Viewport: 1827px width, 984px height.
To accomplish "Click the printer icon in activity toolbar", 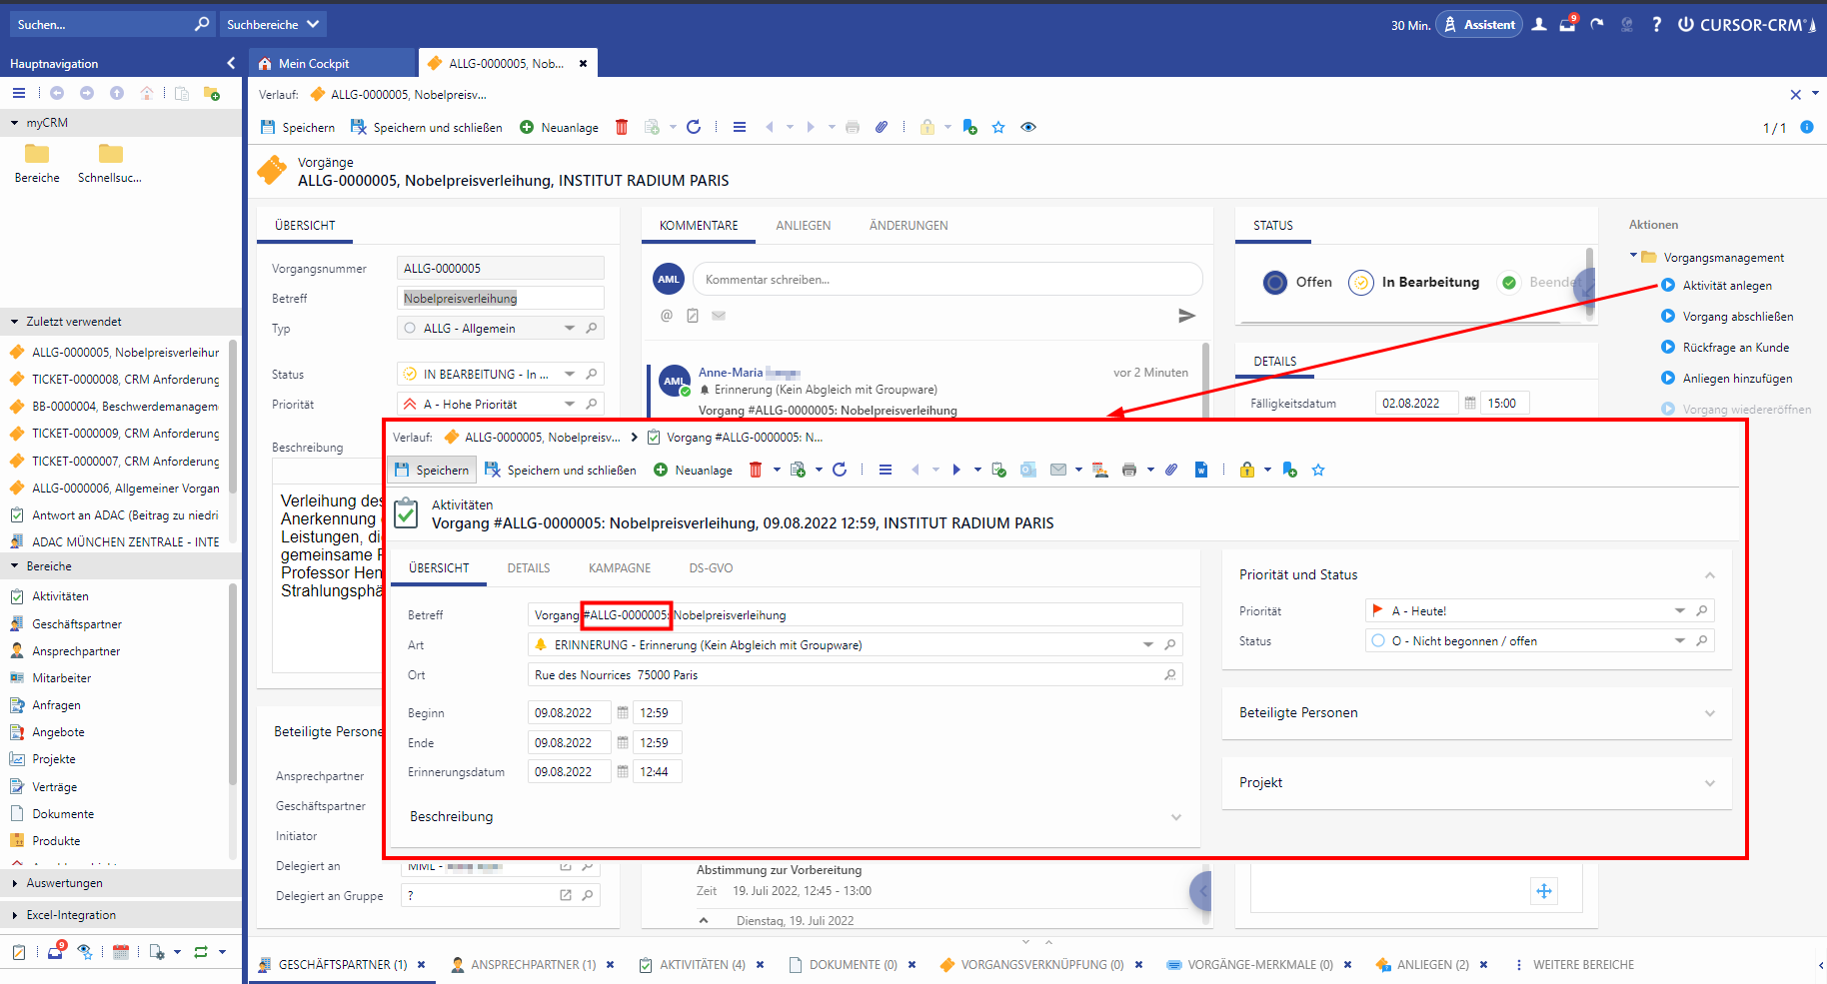I will coord(1128,470).
